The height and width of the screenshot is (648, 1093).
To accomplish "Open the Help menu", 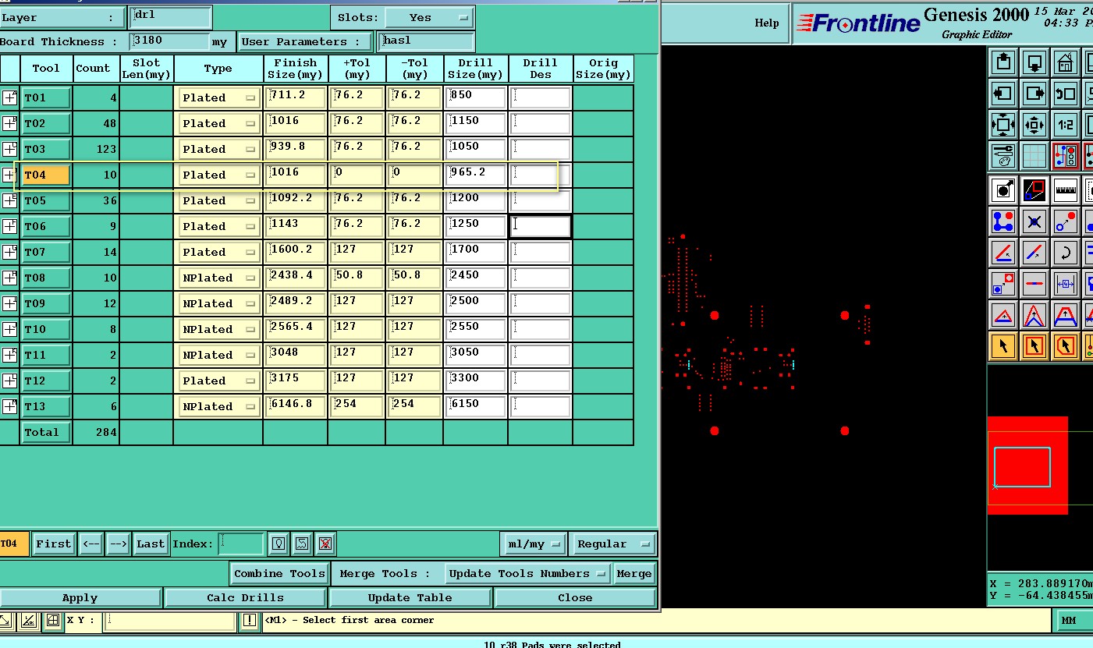I will [766, 23].
